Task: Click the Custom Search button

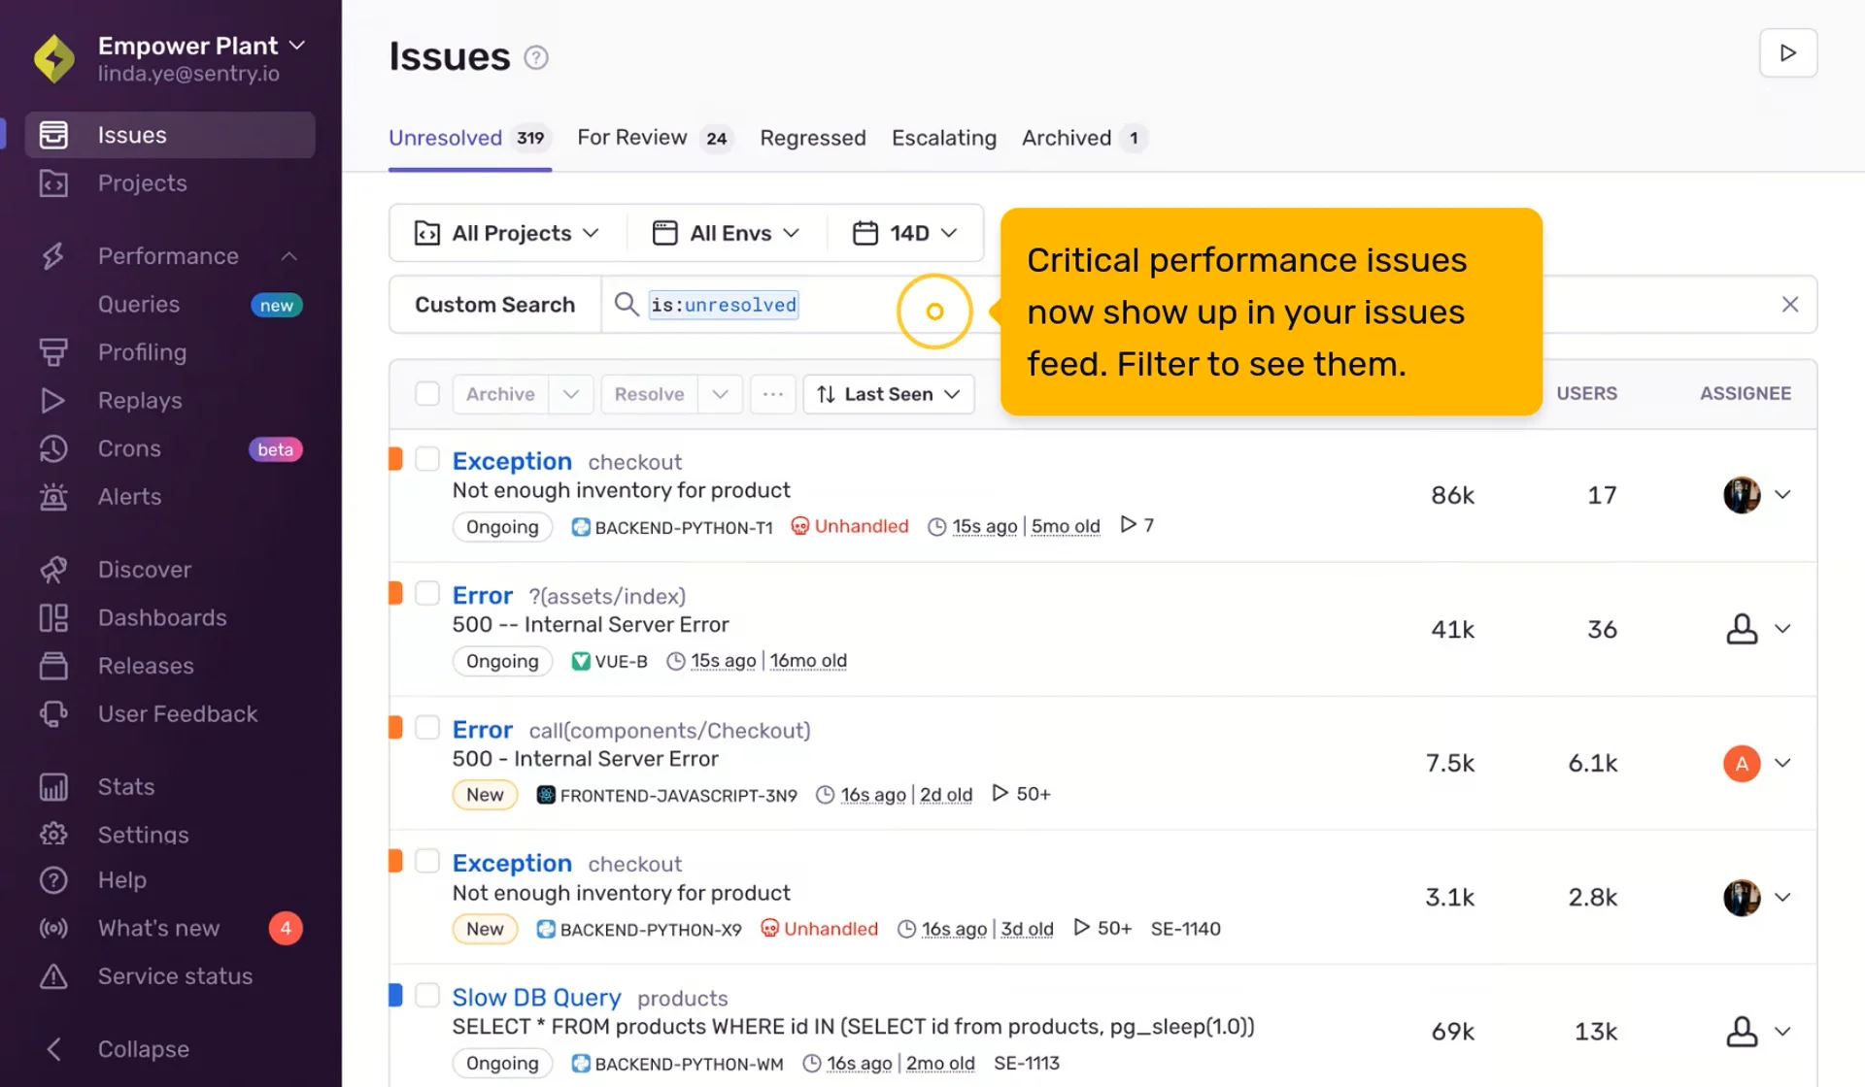Action: (495, 305)
